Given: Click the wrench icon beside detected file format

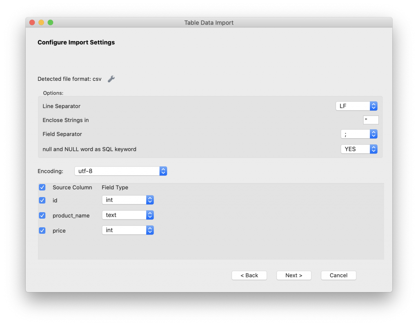Looking at the screenshot, I should point(111,79).
